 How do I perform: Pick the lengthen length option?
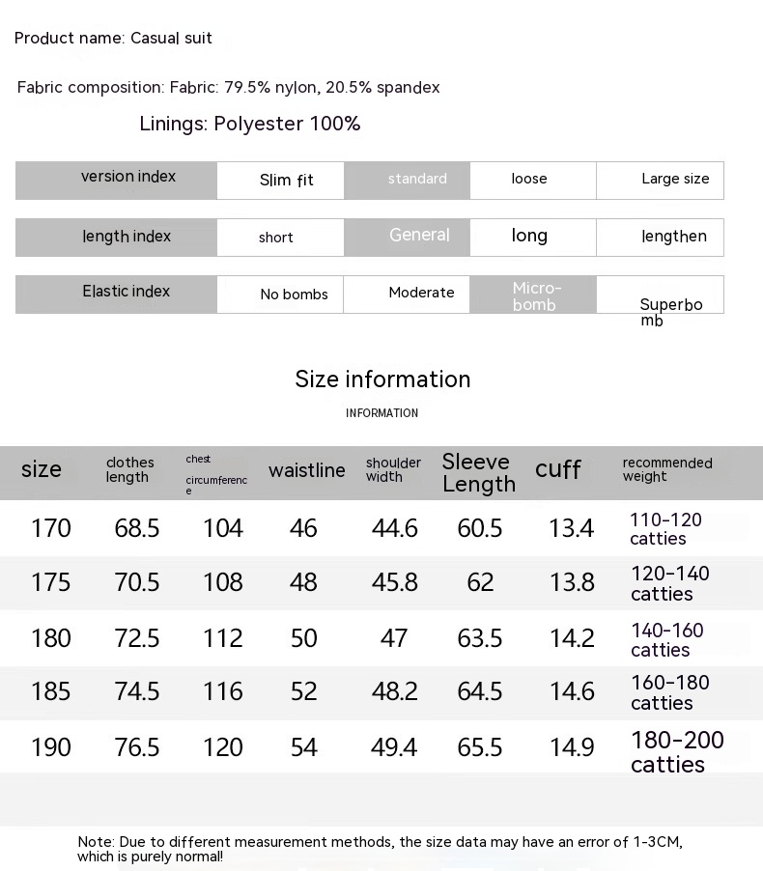(673, 237)
